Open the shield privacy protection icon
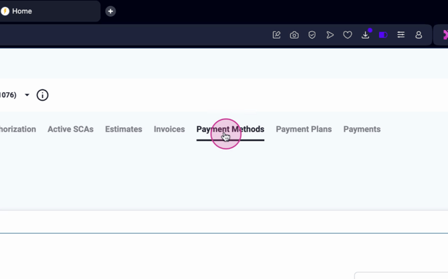Screen dimensions: 448x279 (312, 35)
